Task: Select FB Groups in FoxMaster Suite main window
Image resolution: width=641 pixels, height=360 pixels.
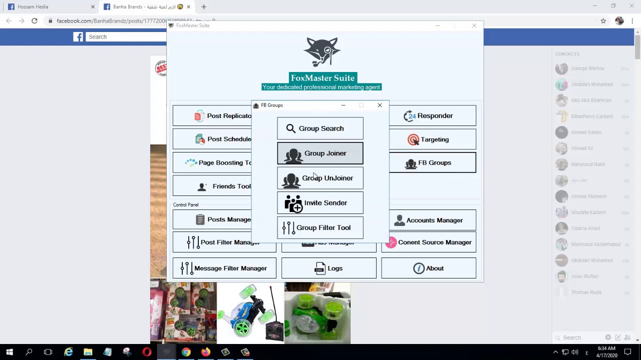Action: [x=432, y=162]
